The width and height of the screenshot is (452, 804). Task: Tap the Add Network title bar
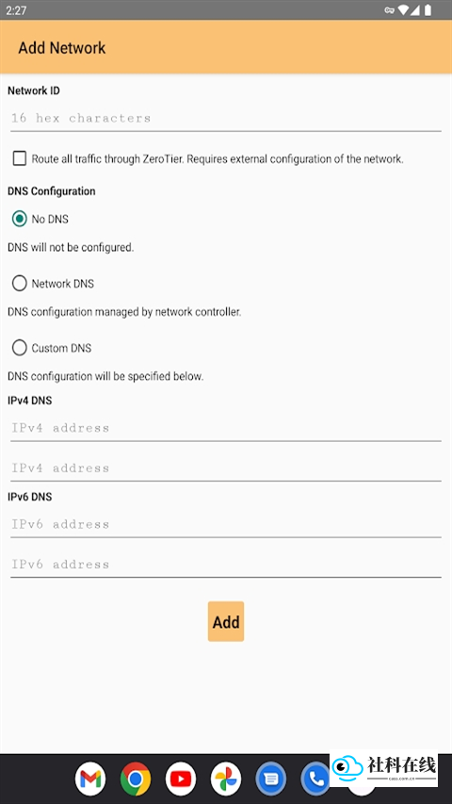point(226,47)
